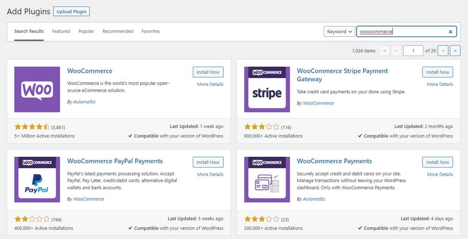
Task: Open Automattic author link under WooCommerce
Action: click(x=84, y=102)
